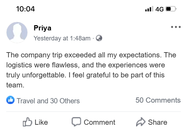Click the Comment button label
Viewport: 187px width, 132px height.
tap(99, 122)
